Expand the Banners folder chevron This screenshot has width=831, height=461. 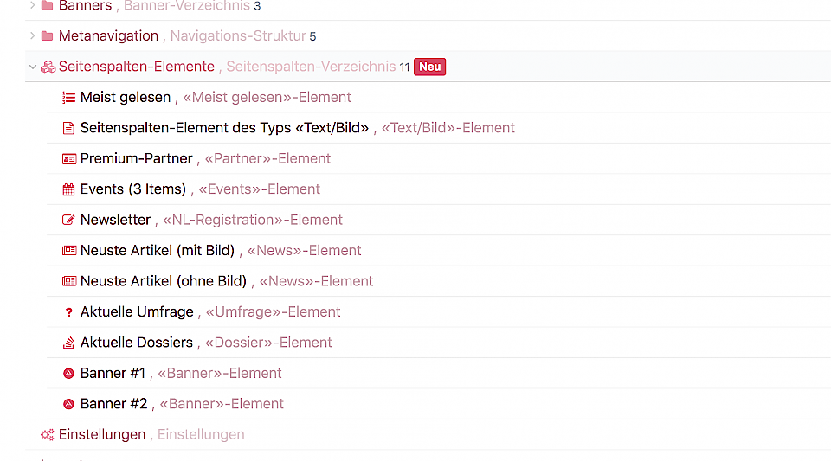point(33,6)
